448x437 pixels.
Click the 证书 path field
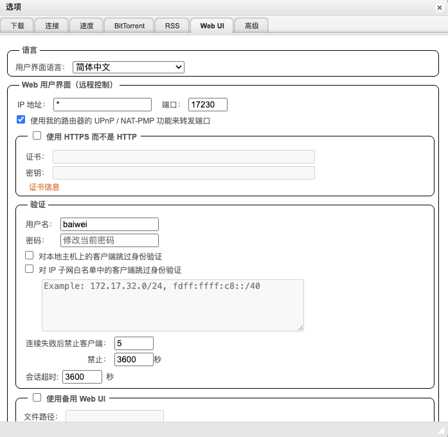pos(184,157)
